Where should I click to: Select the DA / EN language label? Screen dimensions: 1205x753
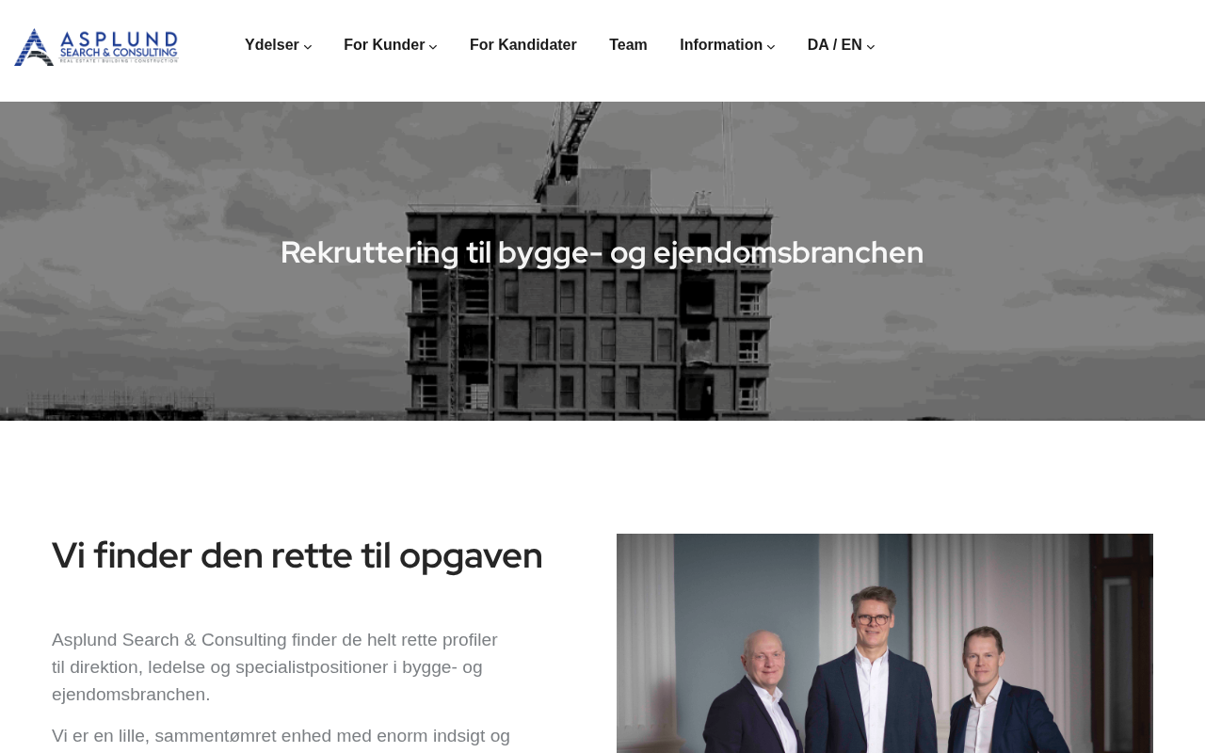(x=835, y=45)
